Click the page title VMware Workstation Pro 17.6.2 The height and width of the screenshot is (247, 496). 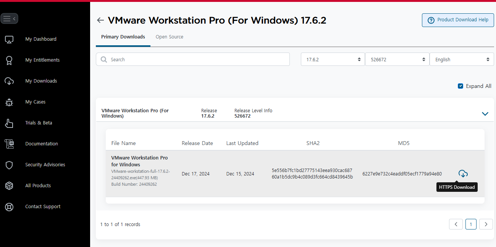coord(217,20)
